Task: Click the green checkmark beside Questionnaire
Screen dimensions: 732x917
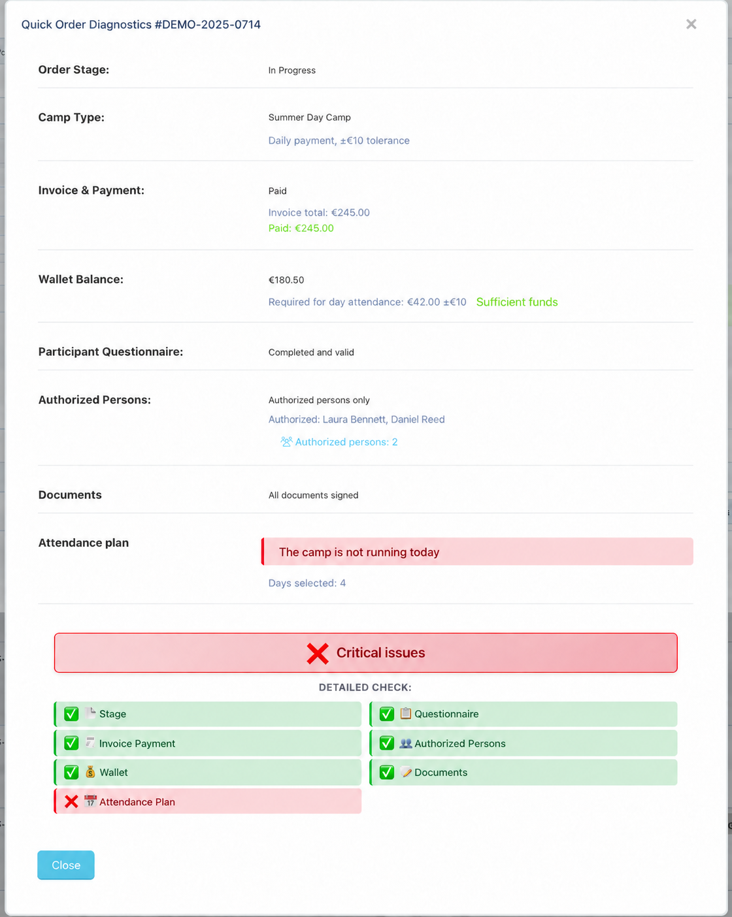Action: 387,714
